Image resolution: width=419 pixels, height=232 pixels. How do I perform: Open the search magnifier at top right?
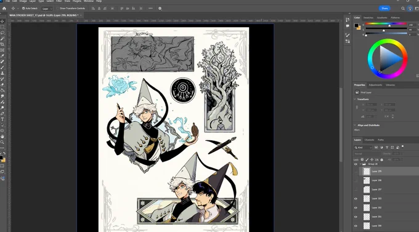coord(403,9)
